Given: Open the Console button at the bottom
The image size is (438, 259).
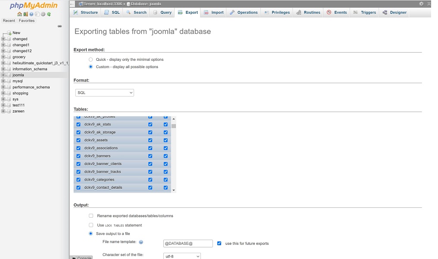Looking at the screenshot, I should (81, 257).
